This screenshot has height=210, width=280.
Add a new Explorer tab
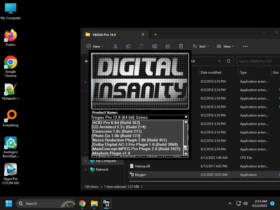coord(155,35)
